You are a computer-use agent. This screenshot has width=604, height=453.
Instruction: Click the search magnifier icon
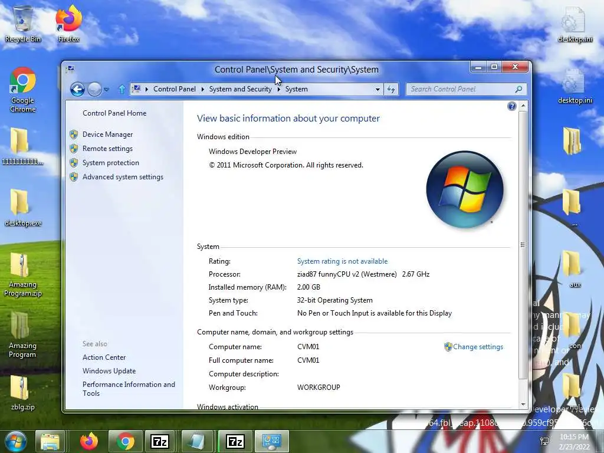tap(518, 90)
